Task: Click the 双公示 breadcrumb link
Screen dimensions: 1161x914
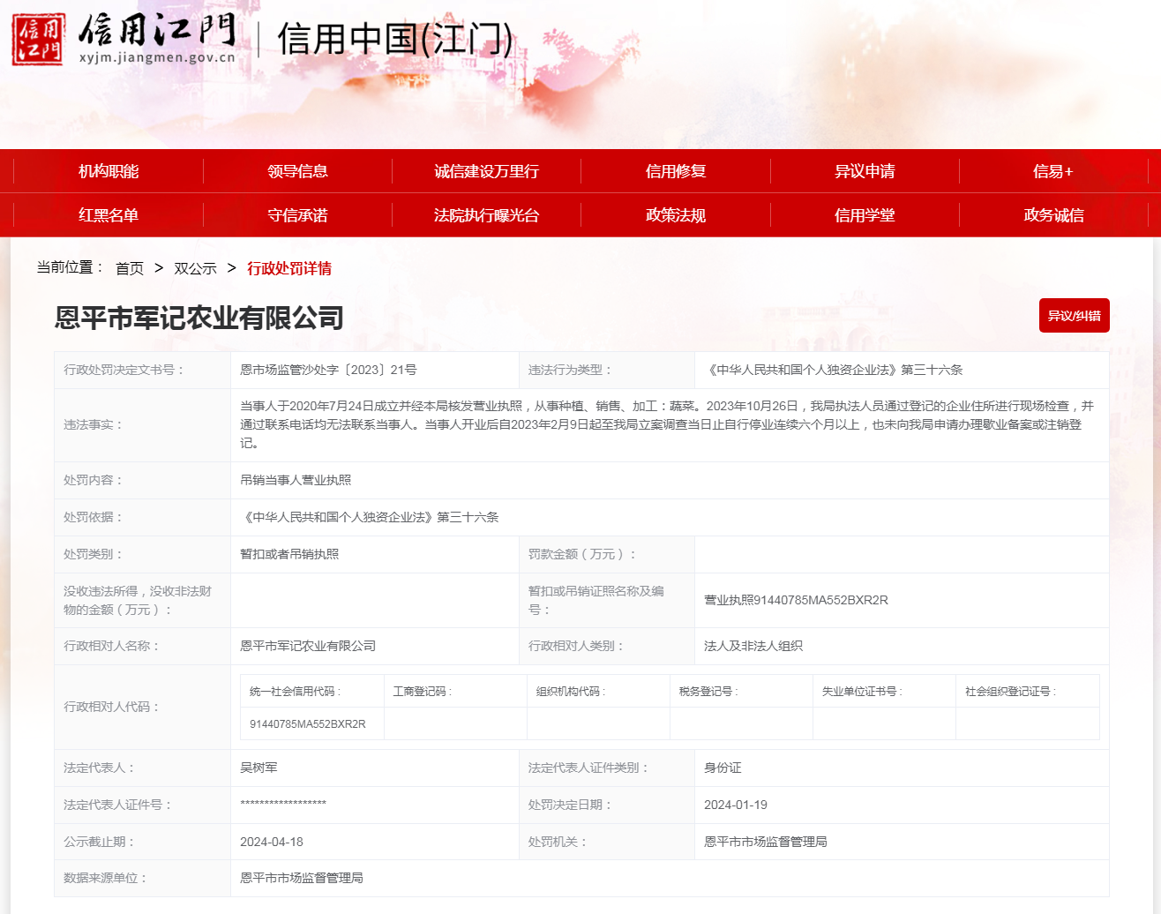Action: pyautogui.click(x=195, y=268)
